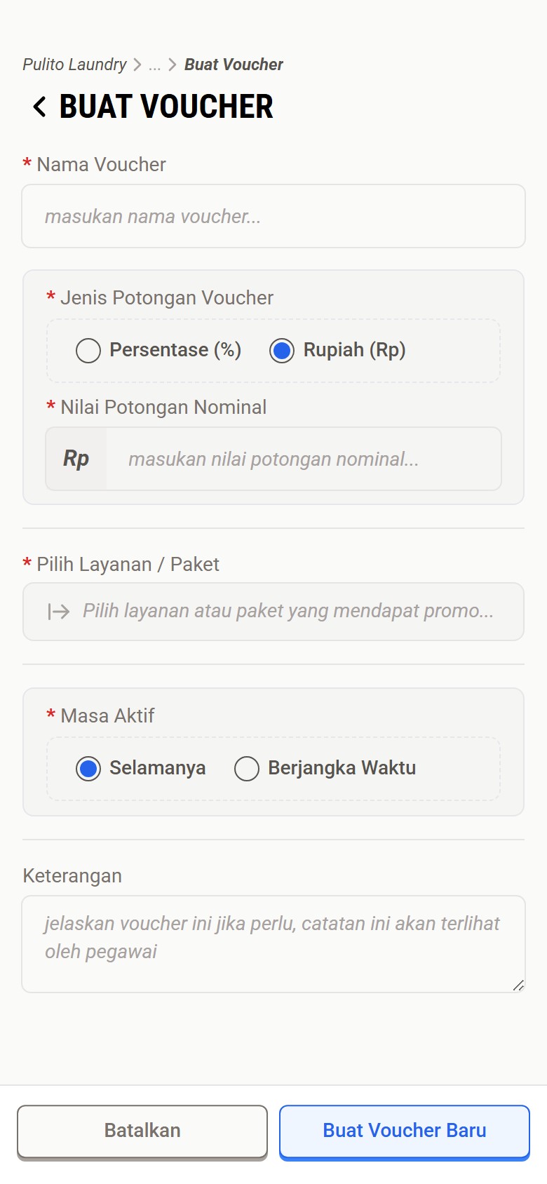Click the chevron after Pulito Laundry breadcrumb
This screenshot has height=1184, width=547.
pos(137,65)
